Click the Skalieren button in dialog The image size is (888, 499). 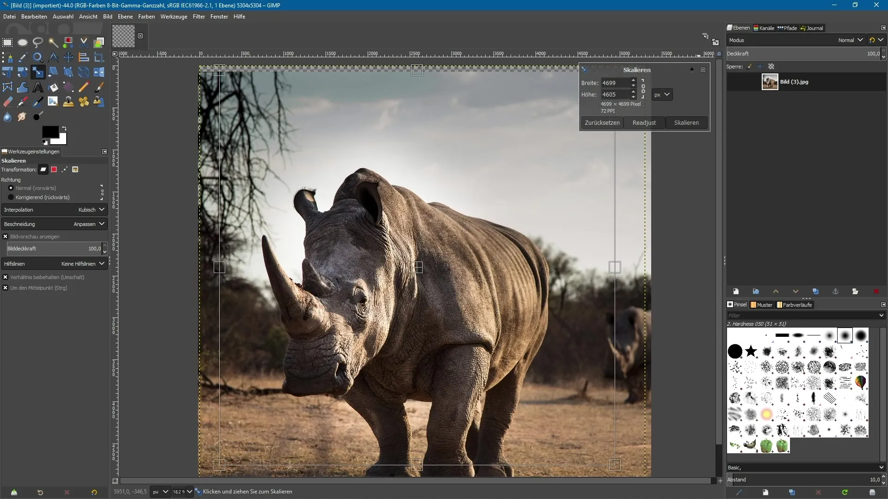(x=686, y=123)
